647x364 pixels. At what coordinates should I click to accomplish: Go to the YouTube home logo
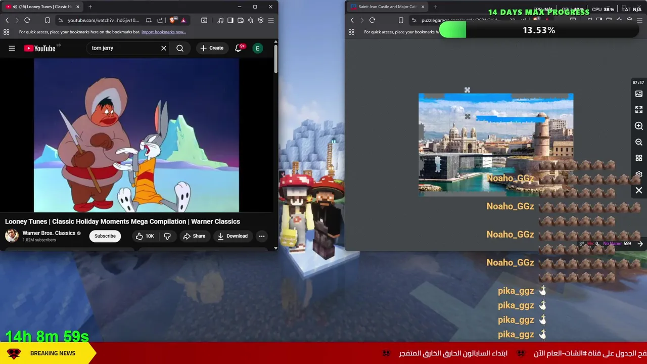[x=40, y=48]
